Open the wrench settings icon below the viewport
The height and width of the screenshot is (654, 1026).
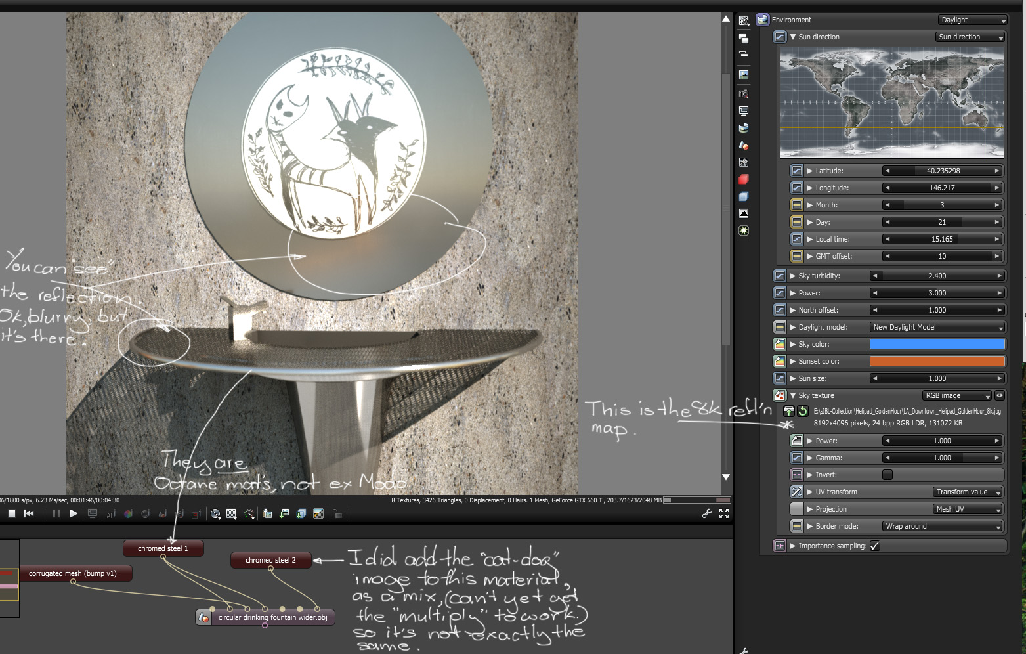point(707,513)
